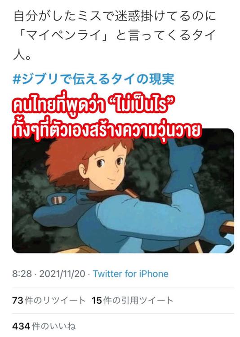View the 15 件の引用ツイート list
240x337 pixels.
pyautogui.click(x=132, y=300)
